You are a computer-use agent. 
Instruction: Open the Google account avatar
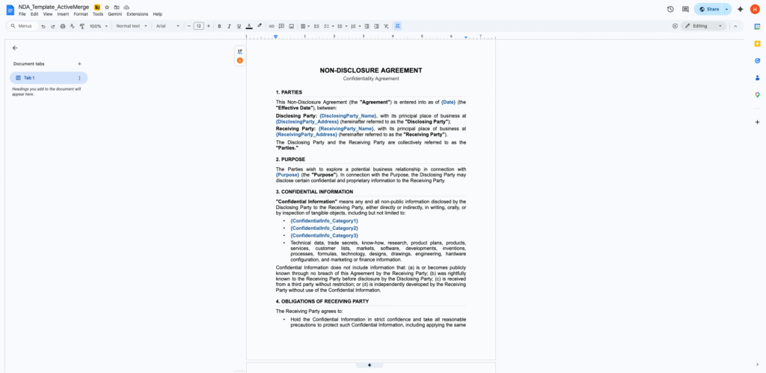[x=755, y=9]
